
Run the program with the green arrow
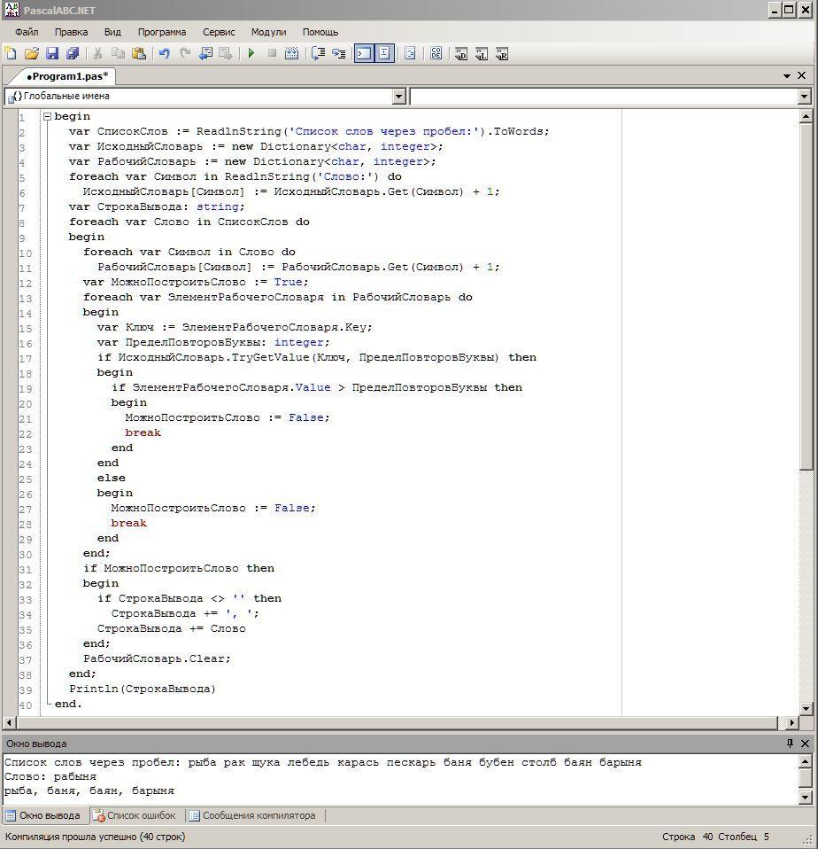coord(251,53)
